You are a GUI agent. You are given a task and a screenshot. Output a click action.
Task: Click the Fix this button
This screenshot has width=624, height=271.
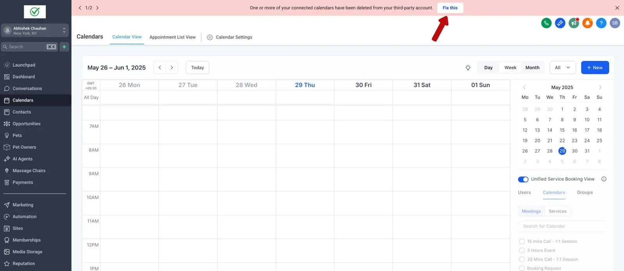pos(450,8)
